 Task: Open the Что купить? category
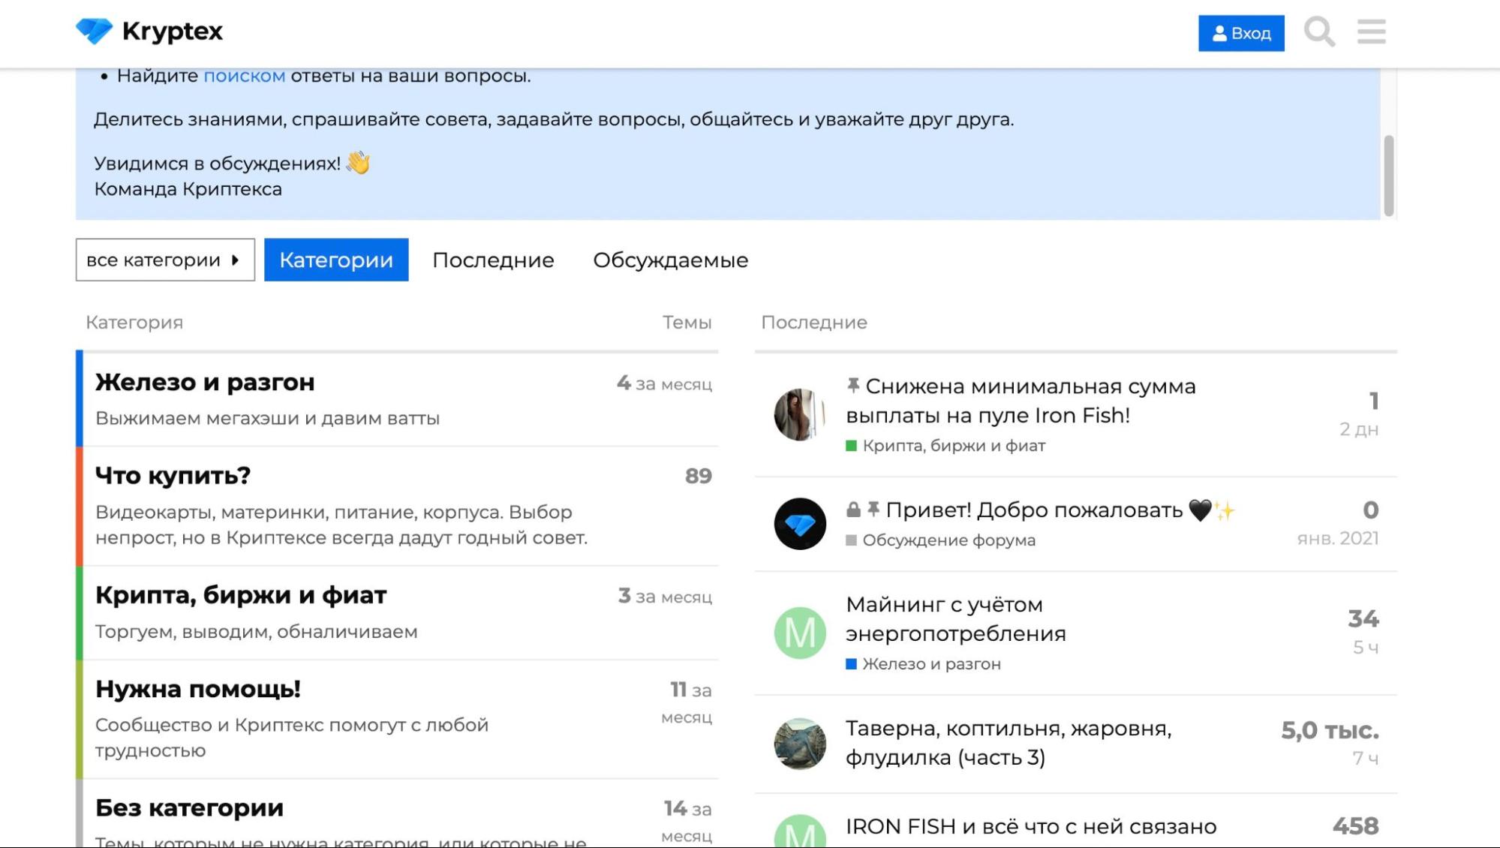coord(173,475)
